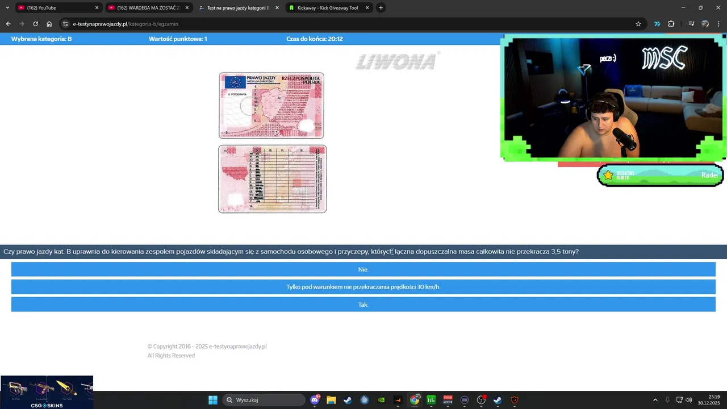Open a new browser tab
The image size is (727, 409).
[381, 8]
